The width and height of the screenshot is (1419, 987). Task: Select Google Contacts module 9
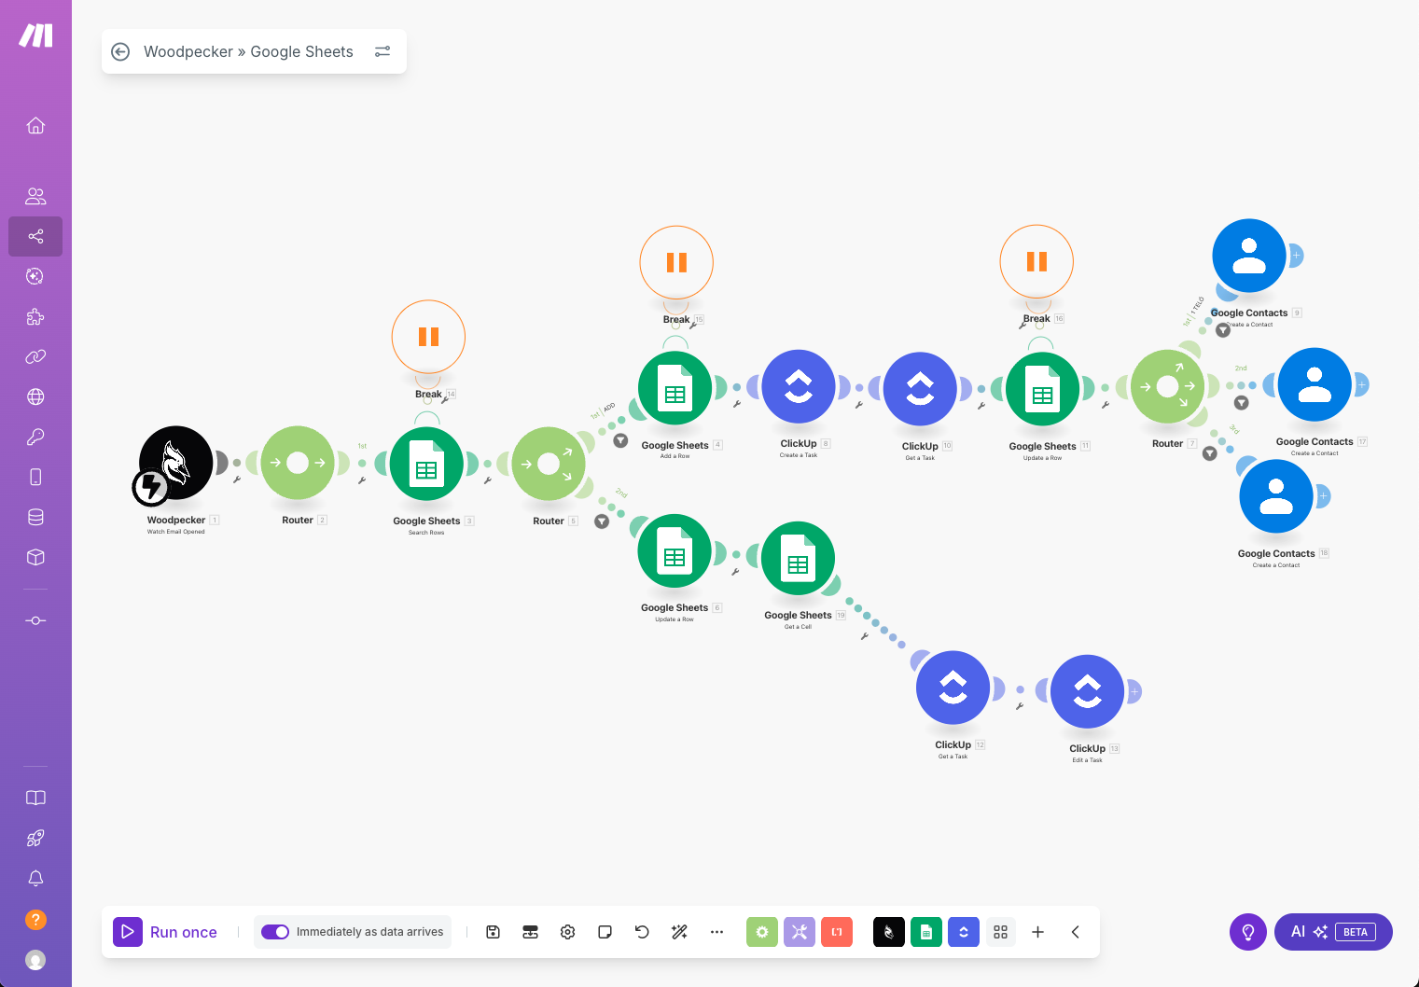pyautogui.click(x=1249, y=256)
